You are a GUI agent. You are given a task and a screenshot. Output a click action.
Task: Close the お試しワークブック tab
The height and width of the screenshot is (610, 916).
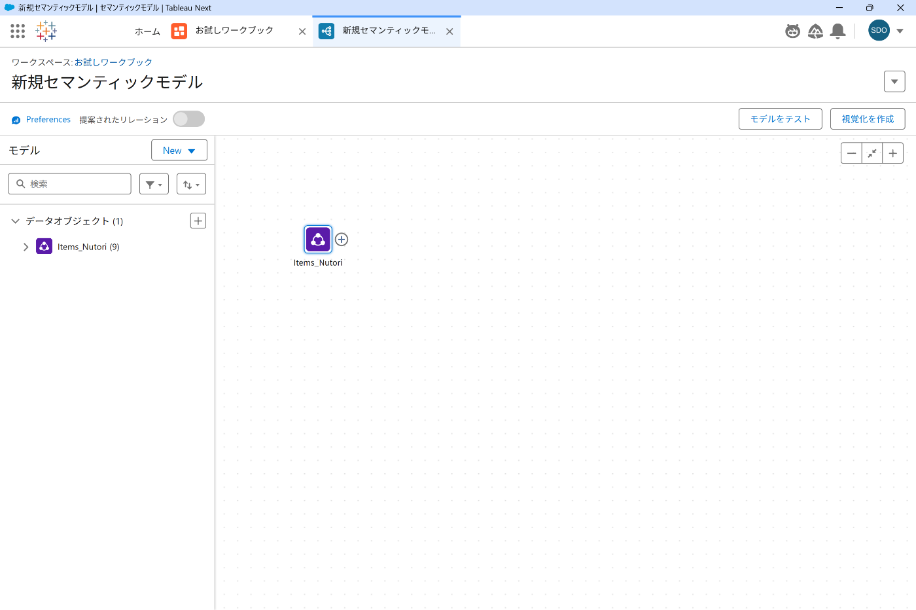(x=302, y=31)
